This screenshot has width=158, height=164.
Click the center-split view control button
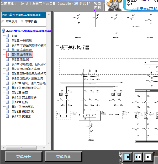click(138, 157)
